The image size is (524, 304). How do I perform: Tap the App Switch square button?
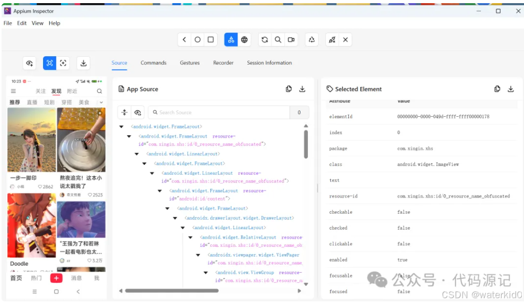click(211, 40)
